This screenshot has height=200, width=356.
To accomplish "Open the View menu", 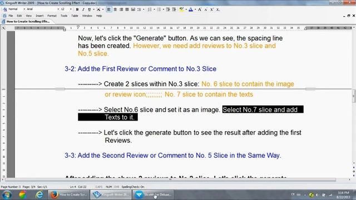I will (28, 16).
